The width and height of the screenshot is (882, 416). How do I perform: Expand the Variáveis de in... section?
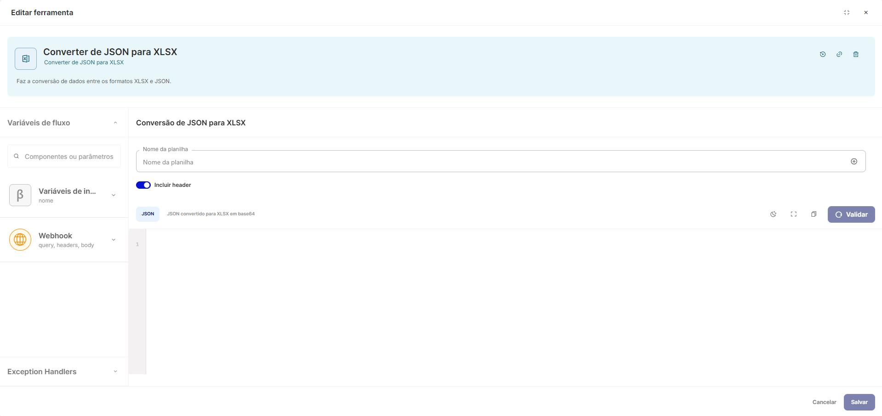click(x=114, y=195)
